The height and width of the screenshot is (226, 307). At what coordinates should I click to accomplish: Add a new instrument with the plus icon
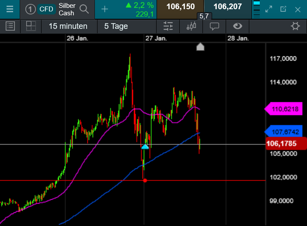pos(105,9)
